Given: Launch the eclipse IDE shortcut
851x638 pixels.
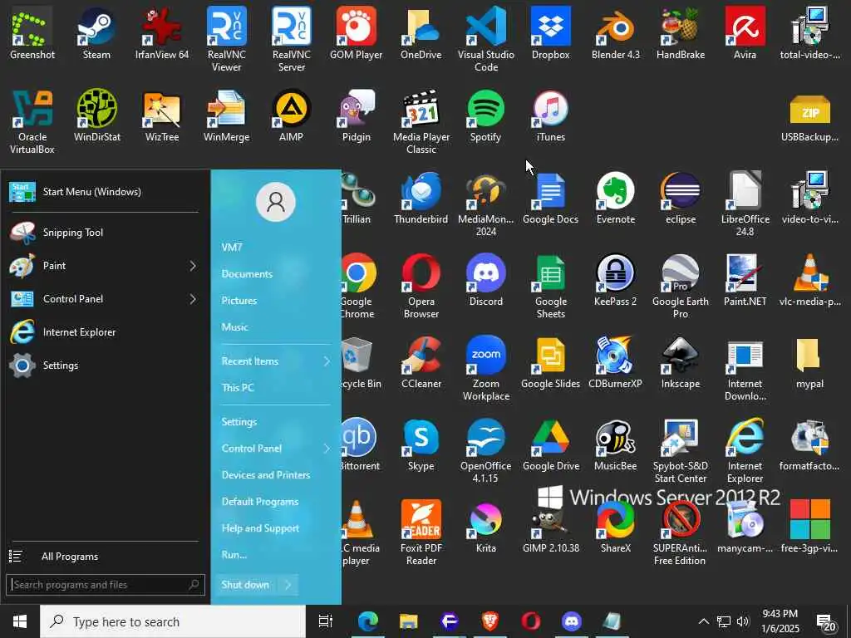Looking at the screenshot, I should tap(680, 198).
